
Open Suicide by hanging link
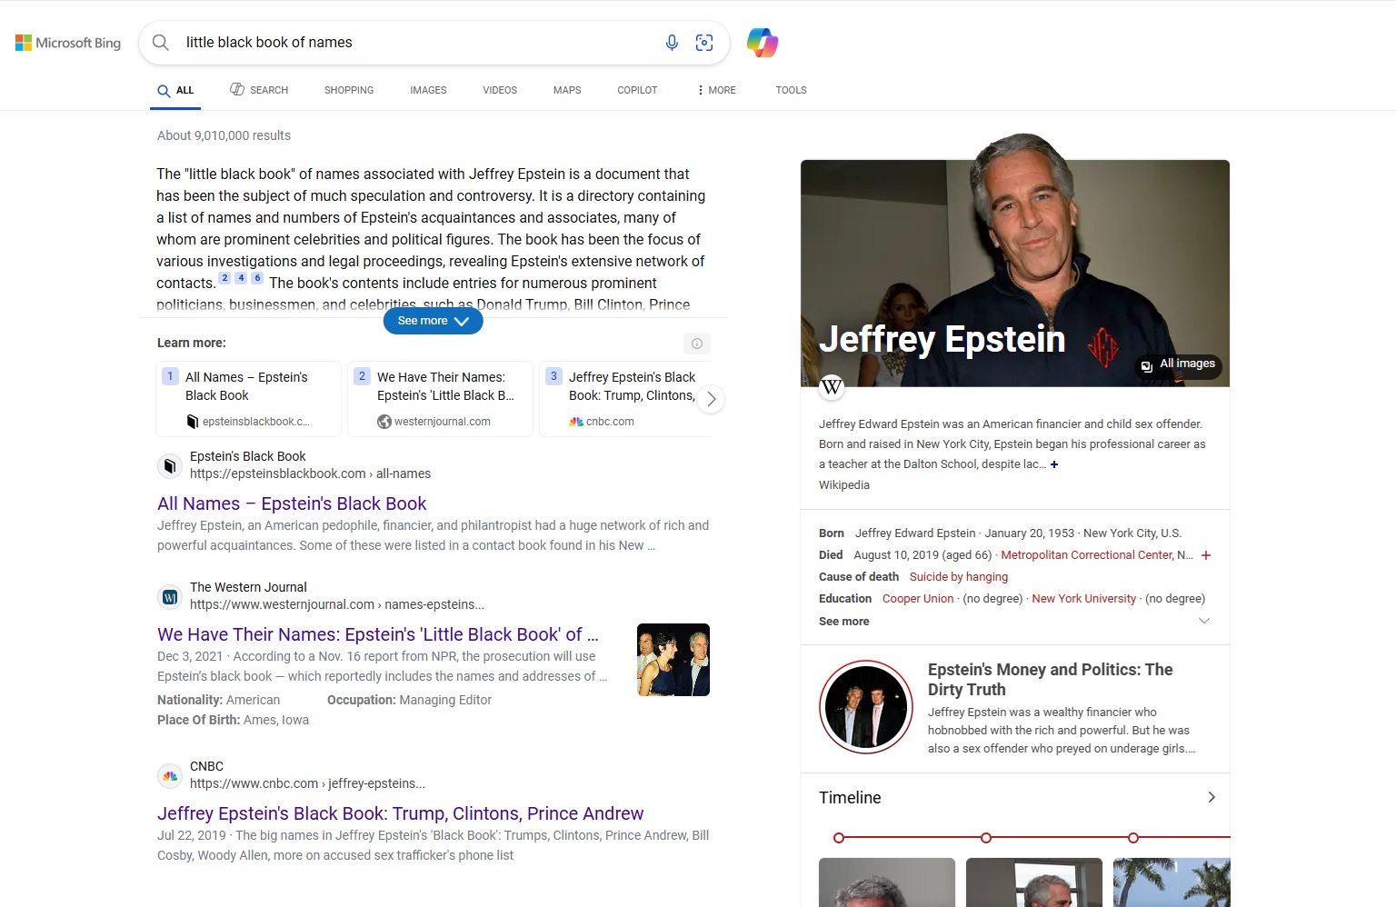point(959,577)
